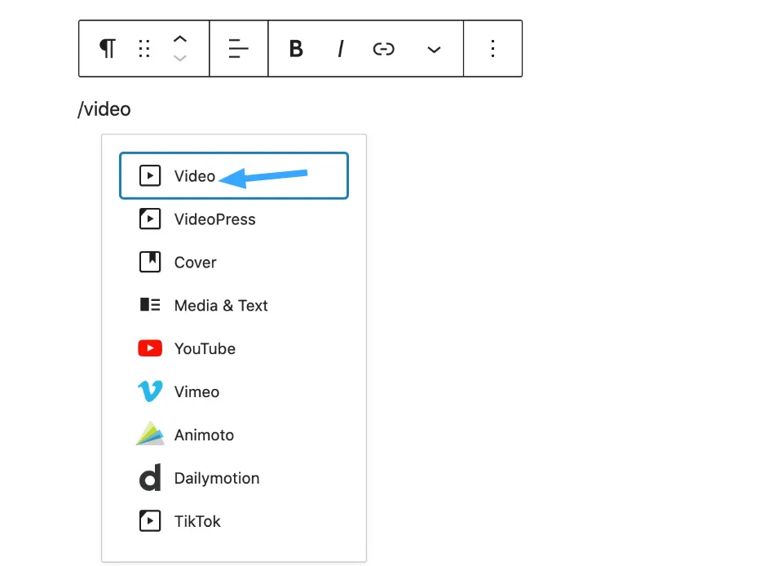
Task: Insert a Vimeo embed block
Action: point(234,391)
